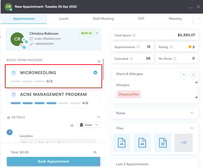Open the Susan staff dropdown

89,125
